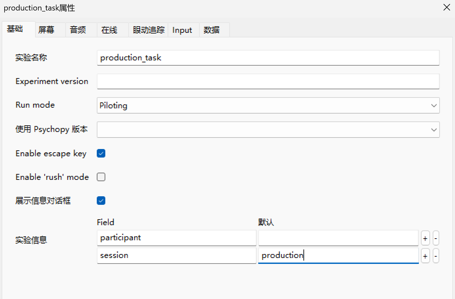Focus the Experiment version input field
This screenshot has width=455, height=299.
(268, 81)
